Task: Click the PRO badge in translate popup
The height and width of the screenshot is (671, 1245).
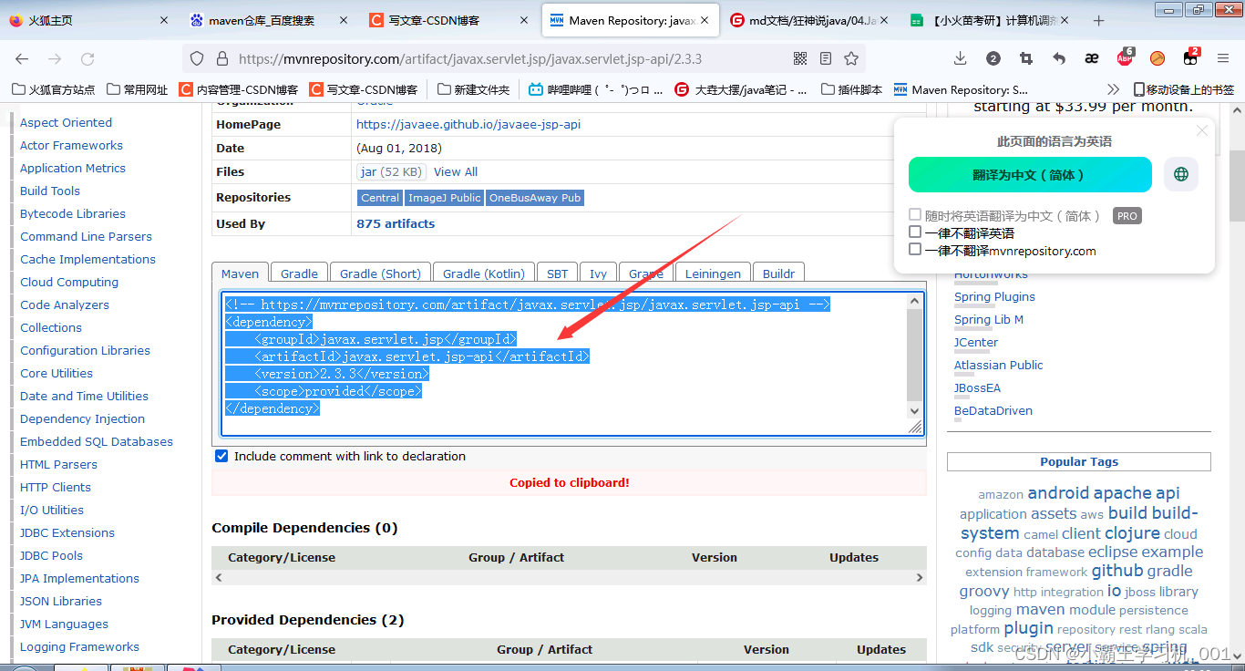Action: 1127,216
